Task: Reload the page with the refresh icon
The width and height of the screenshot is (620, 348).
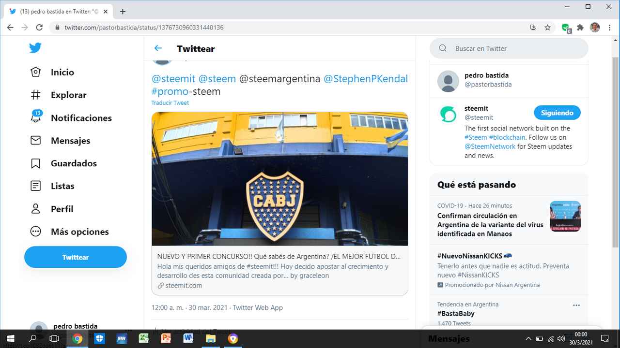Action: [39, 28]
